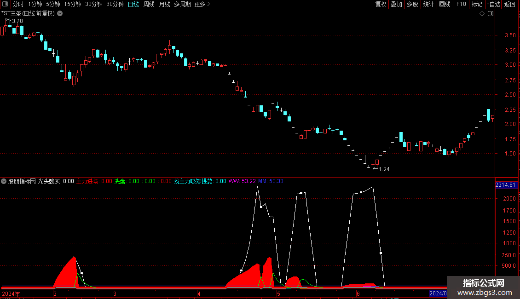Image resolution: width=520 pixels, height=299 pixels.
Task: Click the 光头就买 indicator value label
Action: pyautogui.click(x=56, y=181)
